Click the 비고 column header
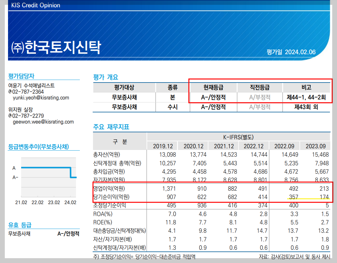This screenshot has width=337, height=263. [x=306, y=87]
